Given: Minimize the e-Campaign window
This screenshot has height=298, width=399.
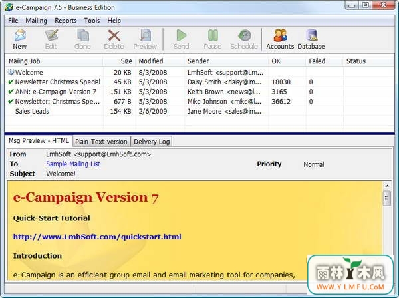Looking at the screenshot, I should 352,5.
